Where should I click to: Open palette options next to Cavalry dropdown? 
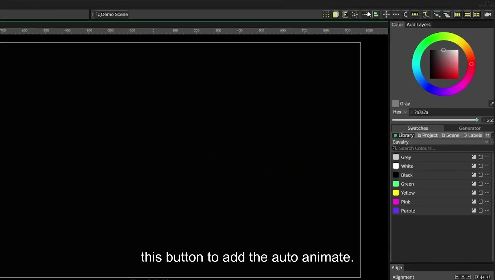[492, 142]
